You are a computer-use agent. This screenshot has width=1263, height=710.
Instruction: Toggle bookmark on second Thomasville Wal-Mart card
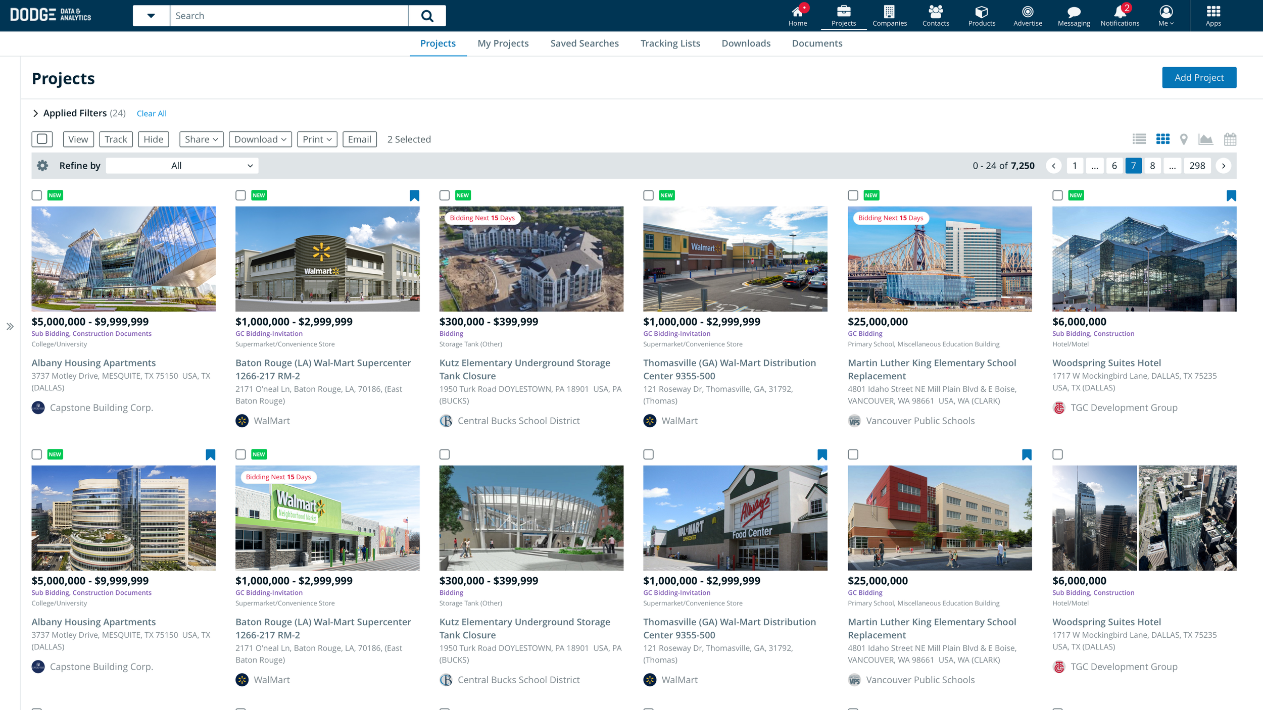pyautogui.click(x=822, y=454)
